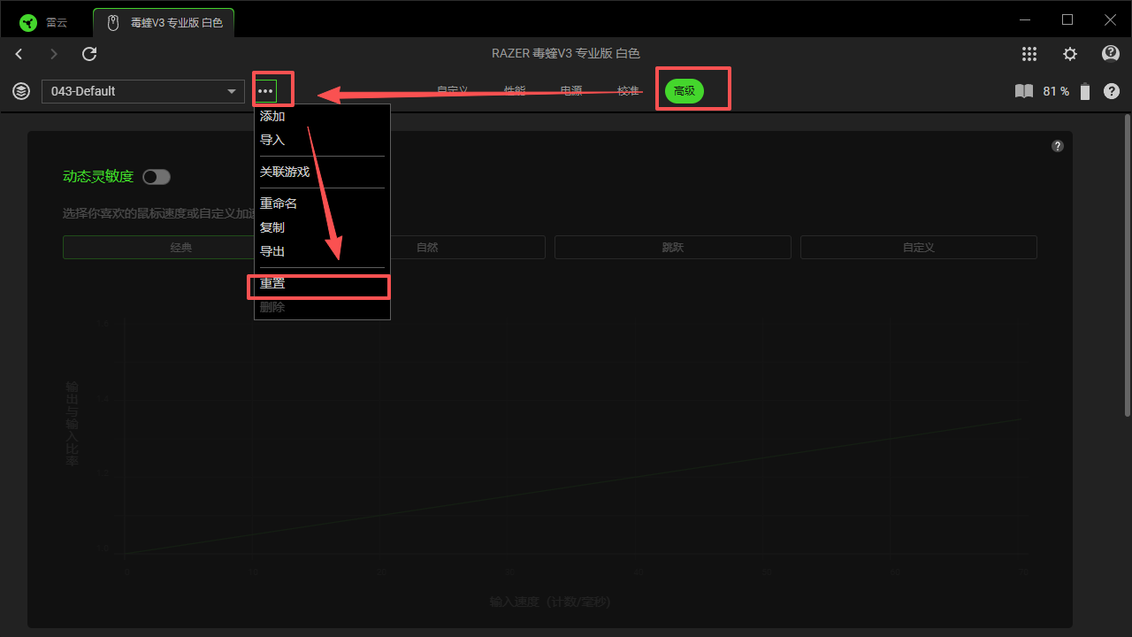Switch to the 电源 tab

point(571,90)
